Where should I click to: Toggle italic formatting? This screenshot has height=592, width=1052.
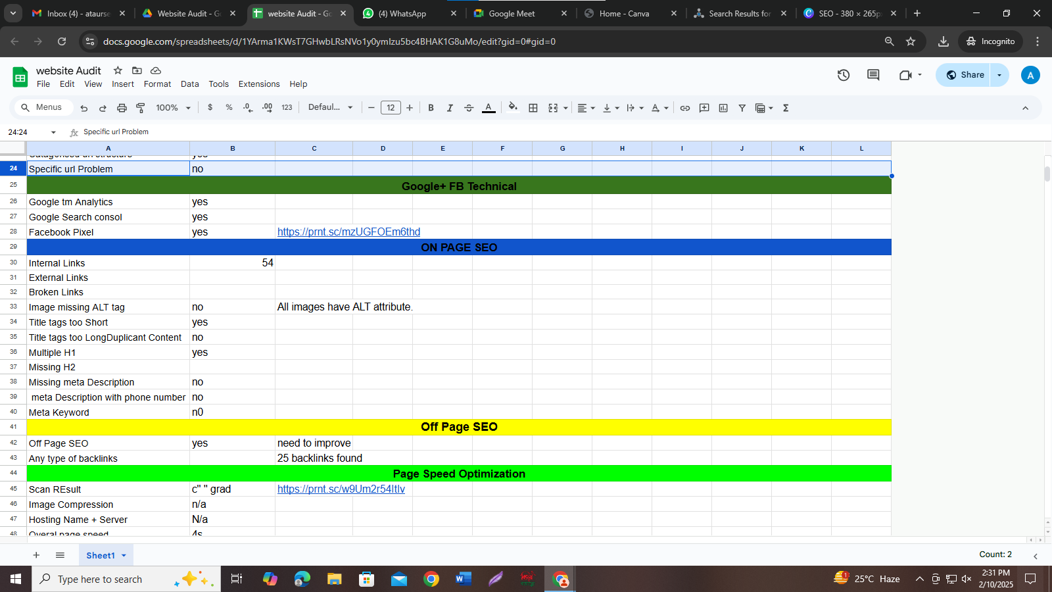(x=450, y=107)
